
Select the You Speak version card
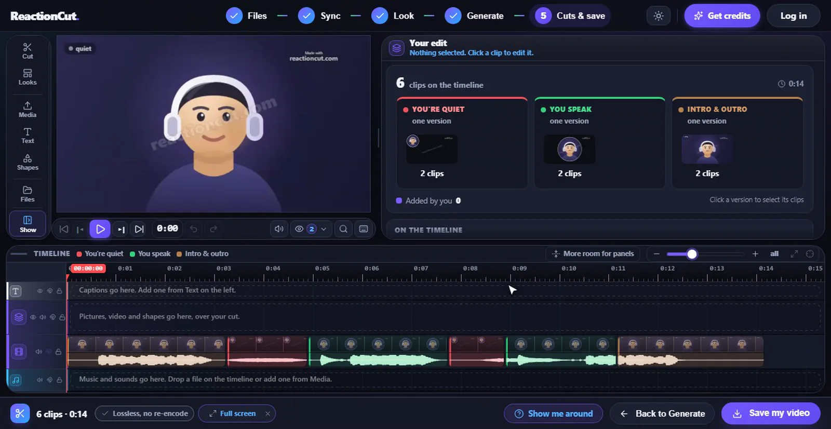(599, 142)
